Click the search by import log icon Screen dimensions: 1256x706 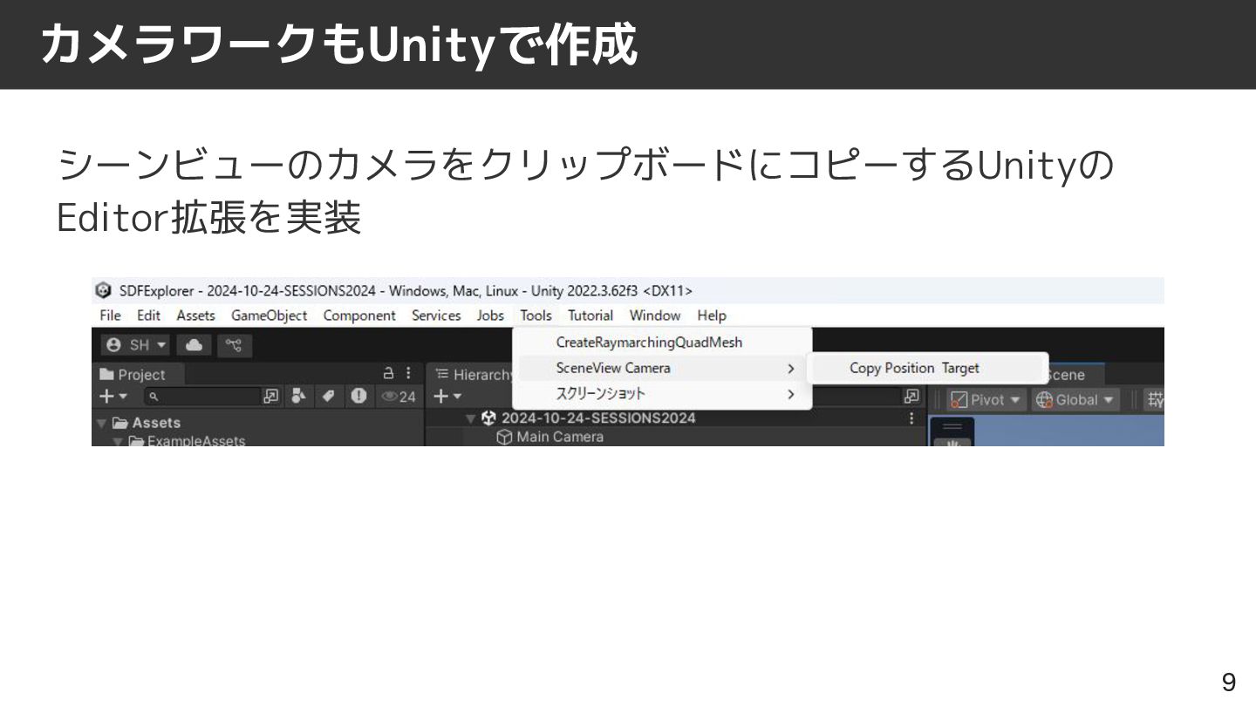pyautogui.click(x=358, y=397)
